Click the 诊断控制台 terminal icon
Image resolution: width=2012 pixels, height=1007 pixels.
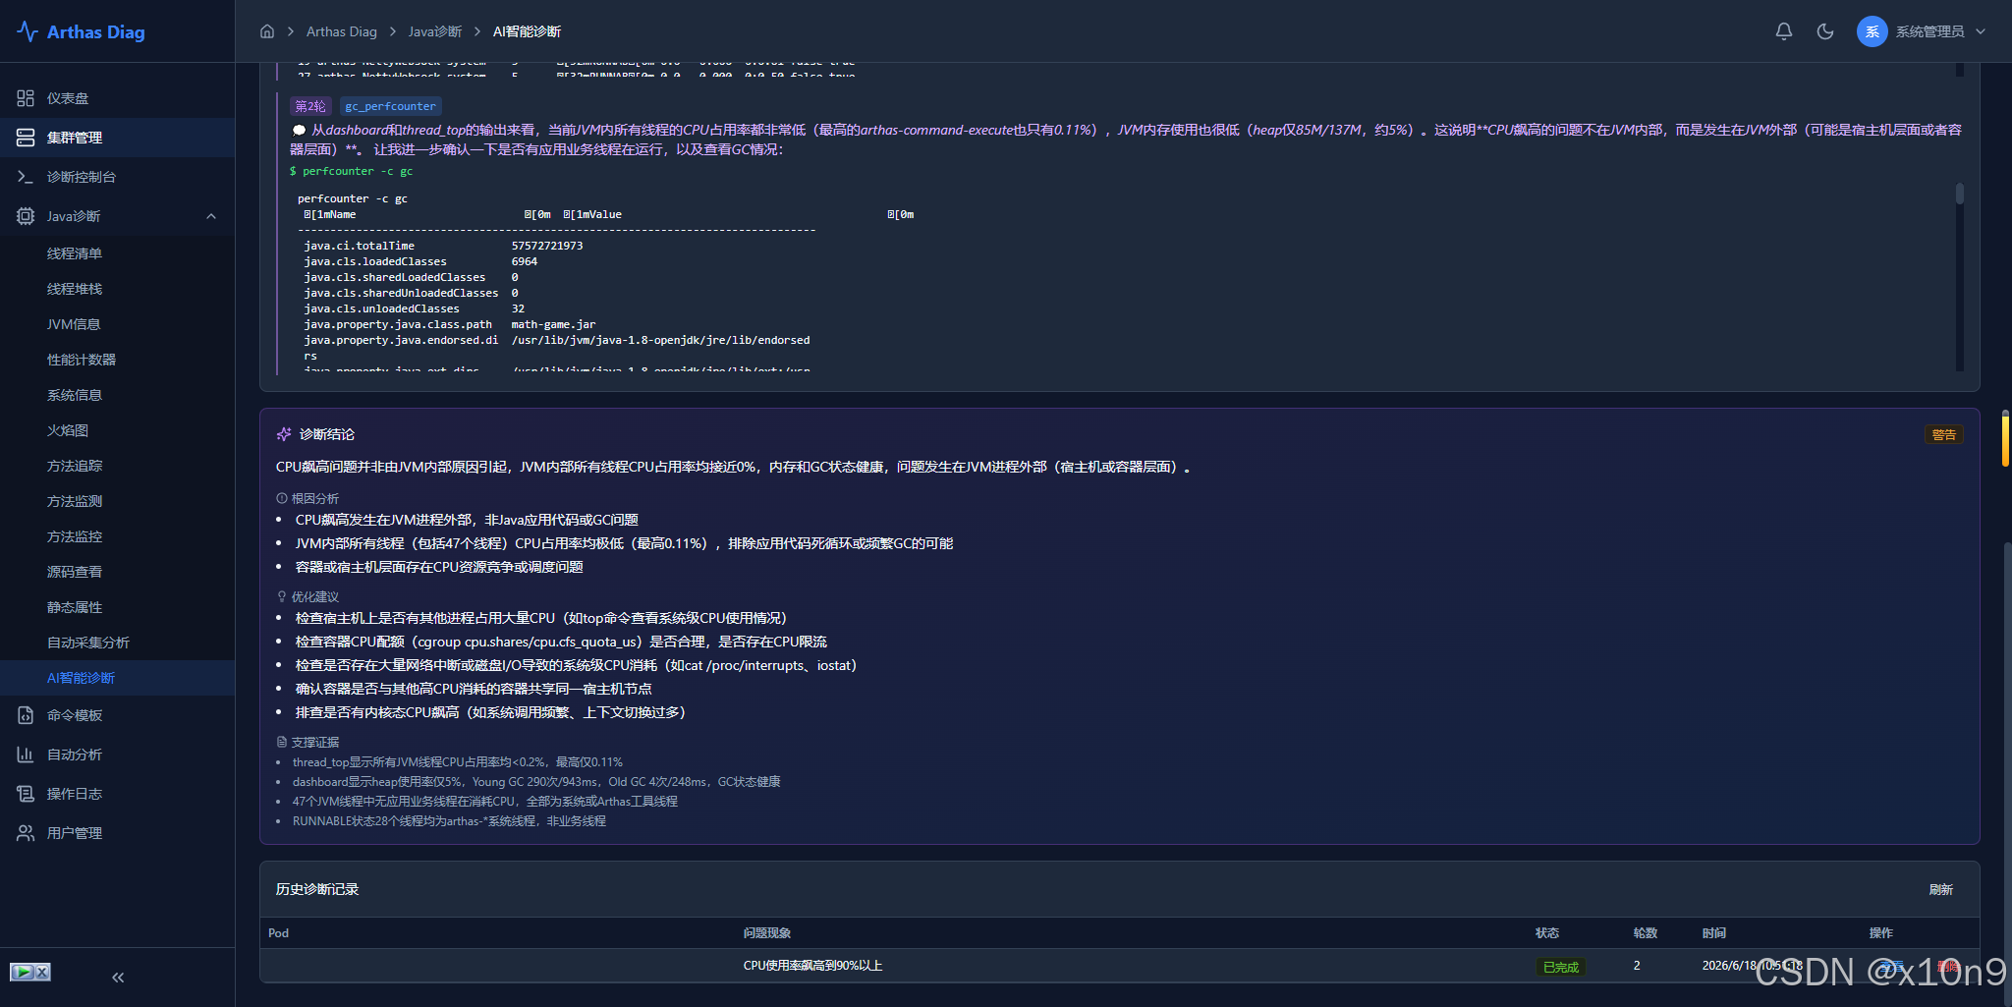pyautogui.click(x=26, y=177)
